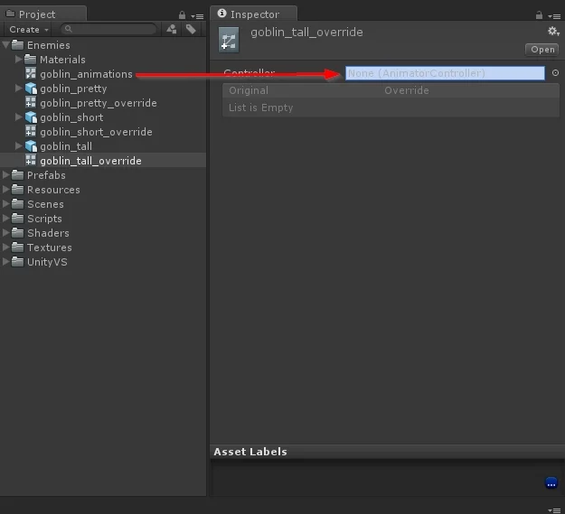The height and width of the screenshot is (514, 565).
Task: Click the Textures folder icon
Action: coord(17,247)
